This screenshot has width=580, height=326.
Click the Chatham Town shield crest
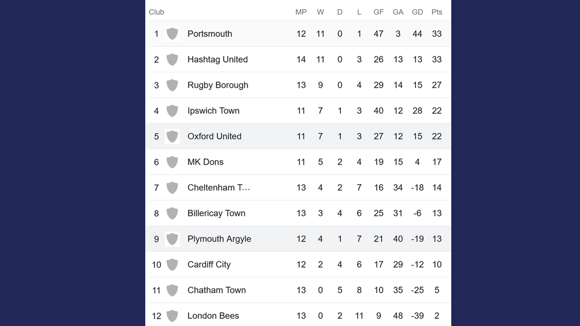[172, 290]
